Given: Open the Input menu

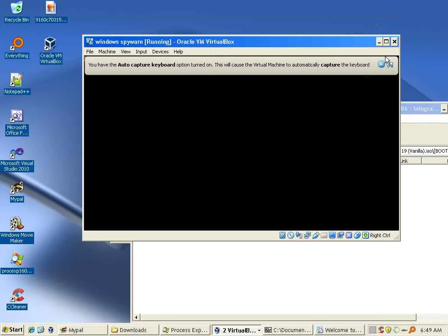Looking at the screenshot, I should 141,52.
